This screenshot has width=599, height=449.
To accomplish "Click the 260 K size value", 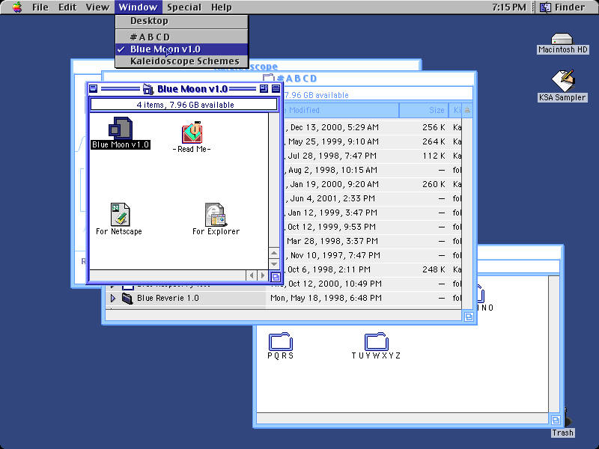I will 434,184.
